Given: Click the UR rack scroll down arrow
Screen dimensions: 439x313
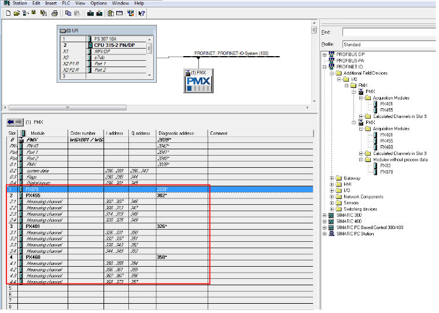Looking at the screenshot, I should [x=149, y=75].
